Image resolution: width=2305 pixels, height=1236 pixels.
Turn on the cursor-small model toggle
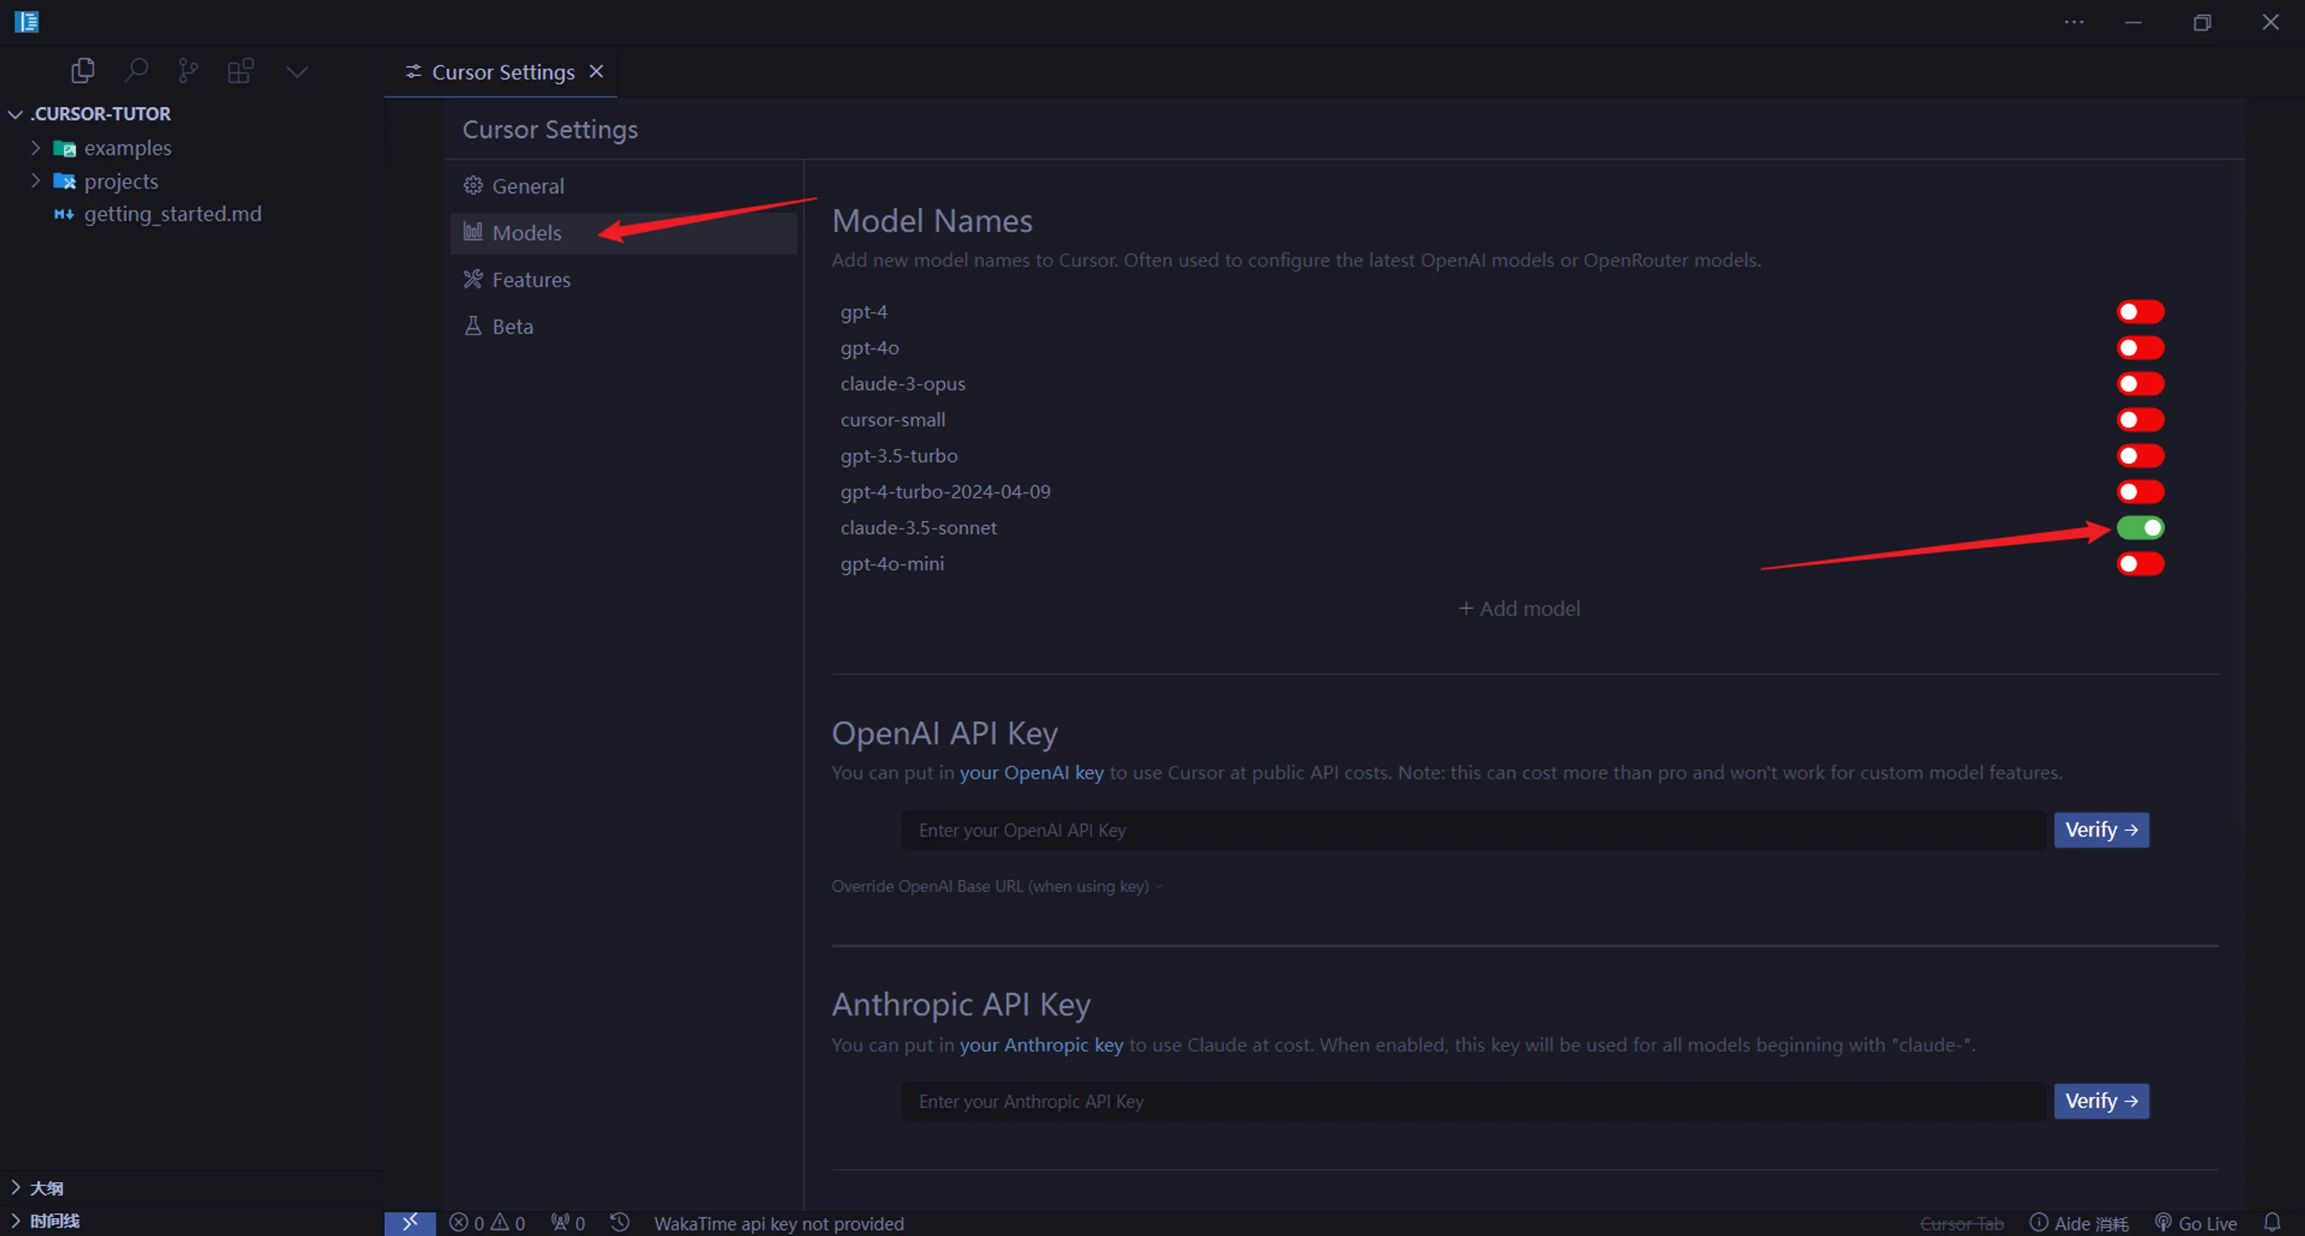coord(2139,419)
